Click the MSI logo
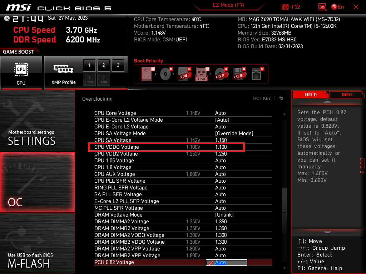366x274 pixels. 19,8
